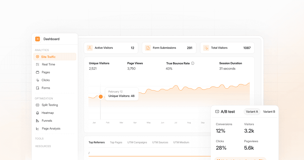Click the Pages sidebar icon
304x160 pixels.
pyautogui.click(x=37, y=72)
